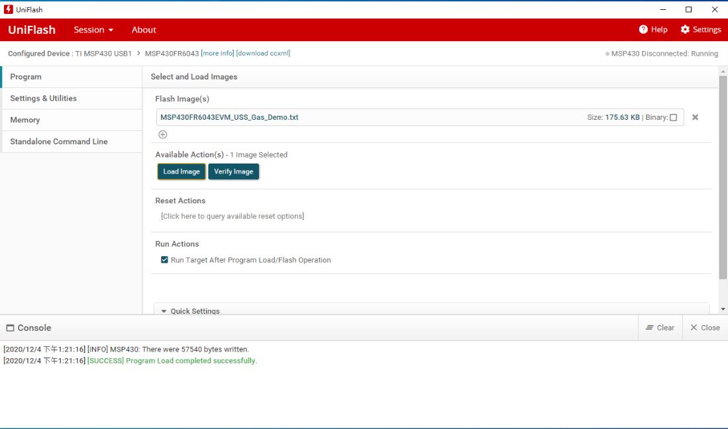728x429 pixels.
Task: Toggle the Binary checkbox for the image
Action: click(x=673, y=117)
